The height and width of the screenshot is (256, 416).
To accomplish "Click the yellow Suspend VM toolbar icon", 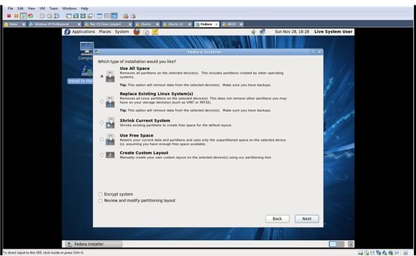I will coord(16,16).
